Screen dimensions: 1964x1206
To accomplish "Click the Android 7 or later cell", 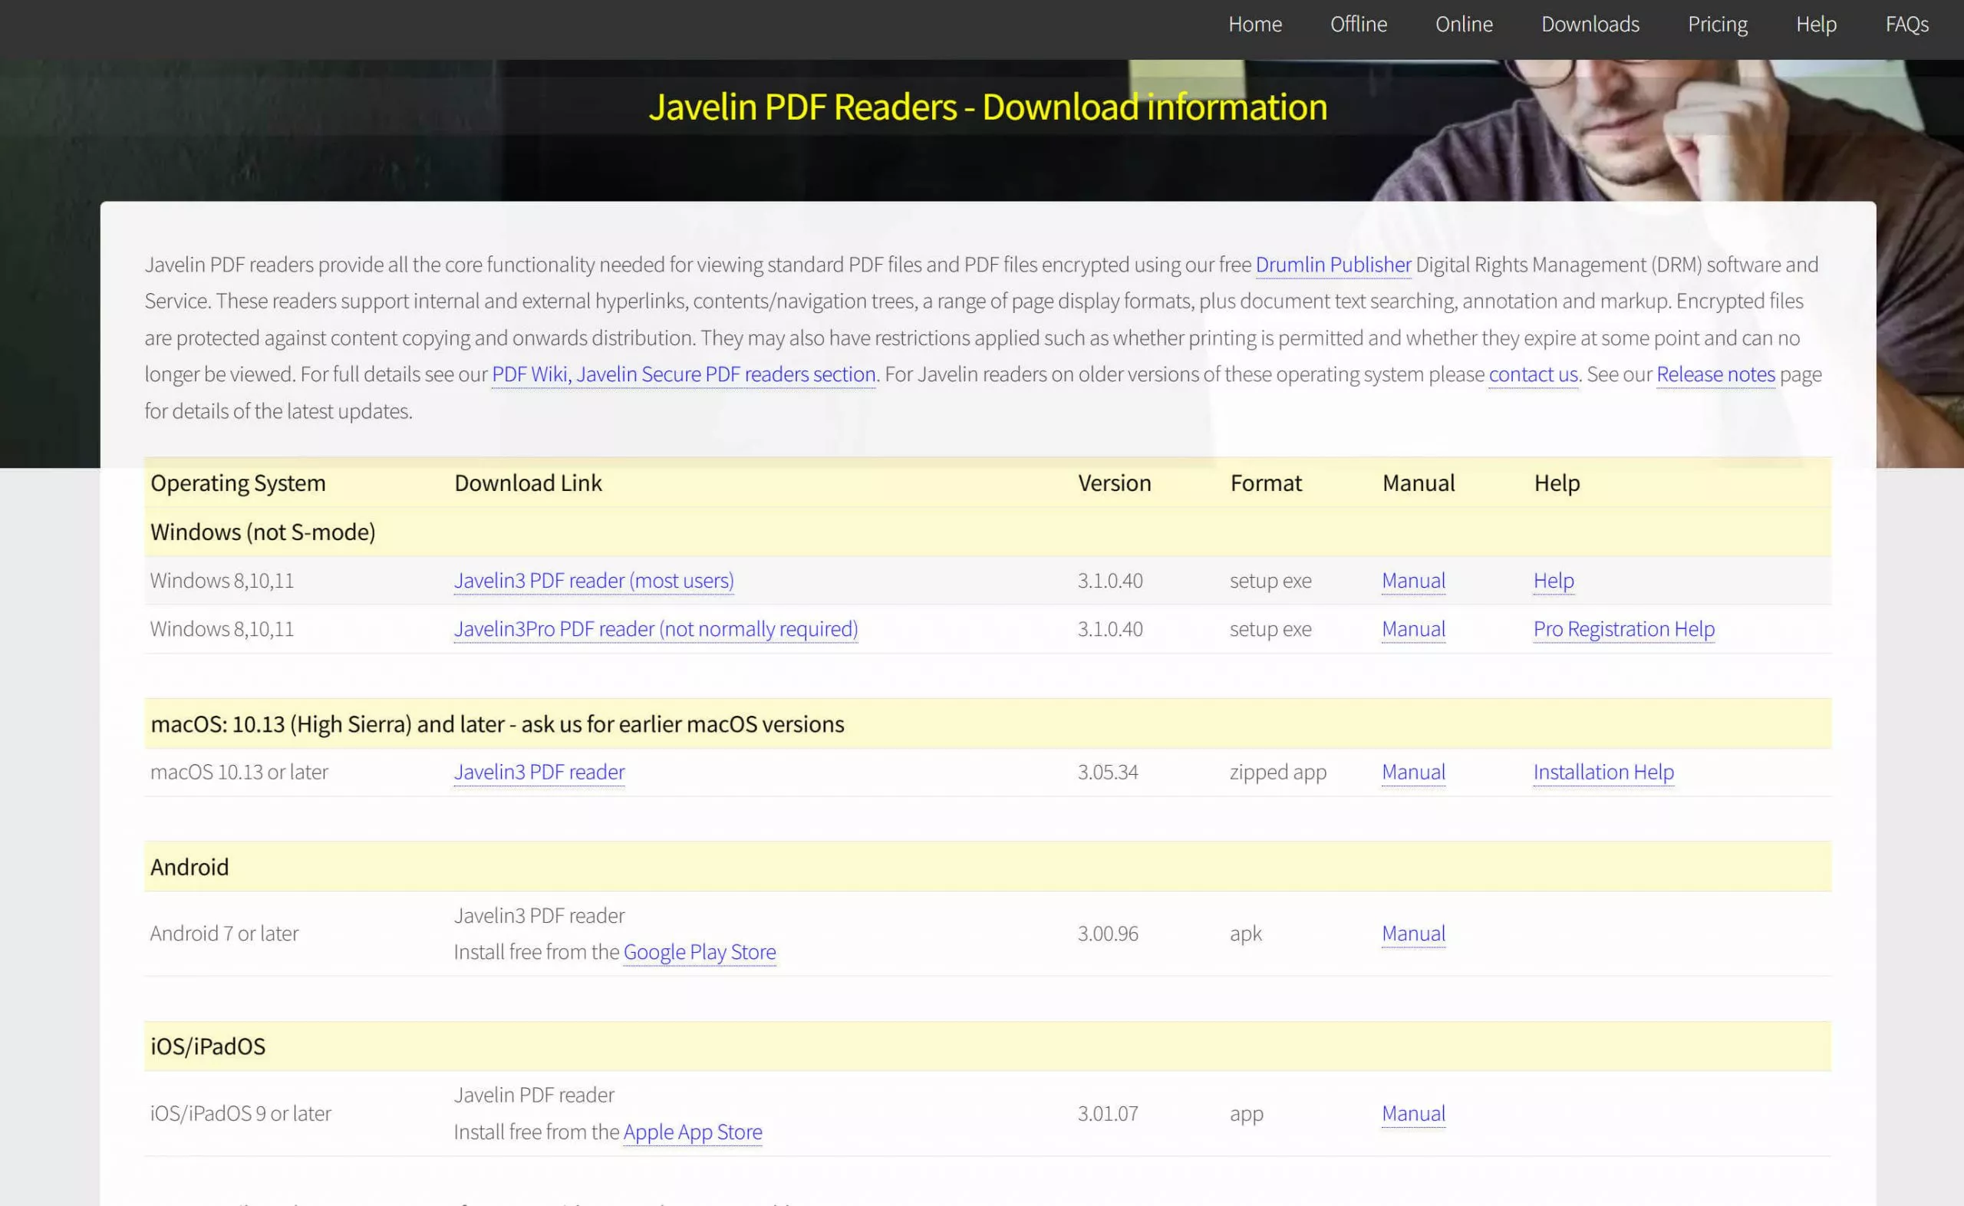I will pyautogui.click(x=224, y=933).
